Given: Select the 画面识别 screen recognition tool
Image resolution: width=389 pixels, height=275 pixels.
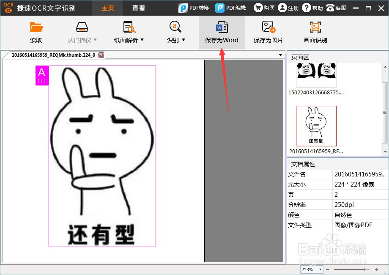Looking at the screenshot, I should click(315, 32).
